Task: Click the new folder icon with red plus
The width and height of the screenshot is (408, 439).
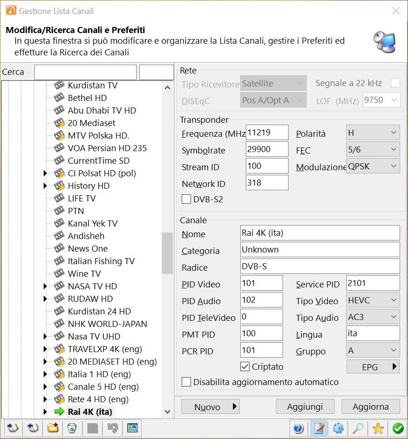Action: [x=53, y=428]
